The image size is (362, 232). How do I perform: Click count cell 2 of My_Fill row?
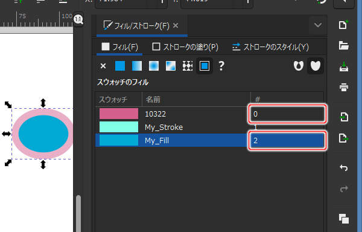tap(287, 141)
